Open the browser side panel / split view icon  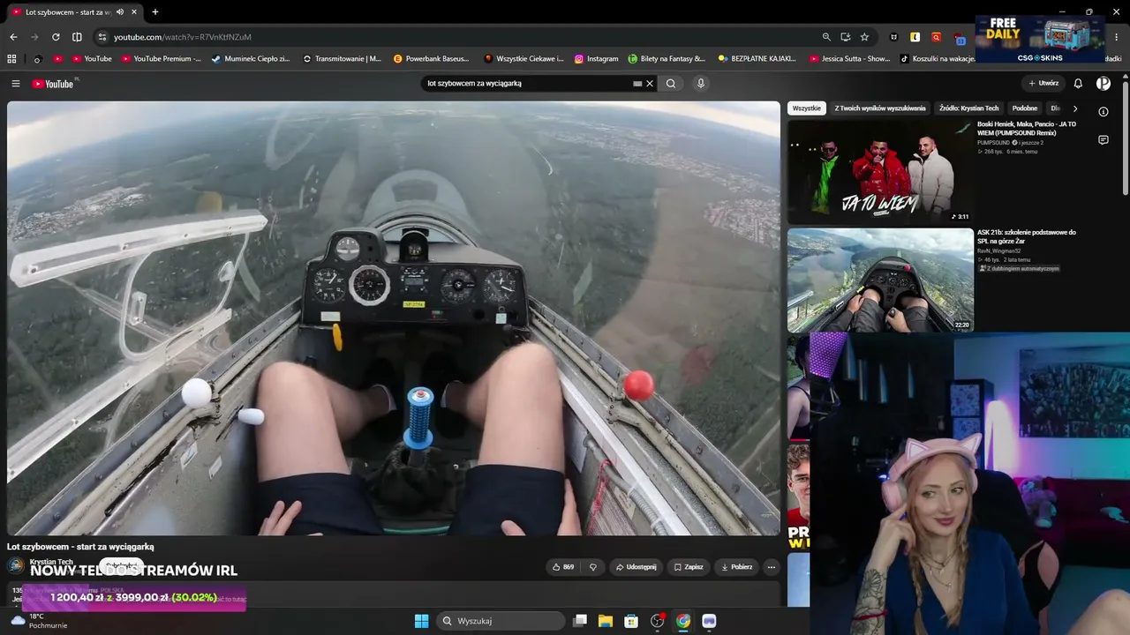click(x=77, y=37)
